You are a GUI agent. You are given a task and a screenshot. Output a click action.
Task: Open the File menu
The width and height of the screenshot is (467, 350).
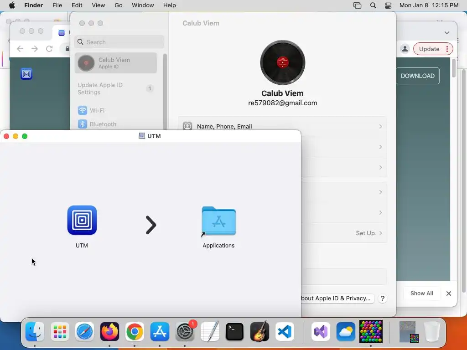pos(57,5)
